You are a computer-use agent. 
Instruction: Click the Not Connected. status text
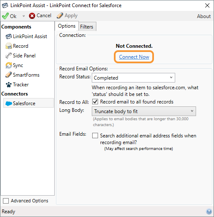(x=134, y=46)
